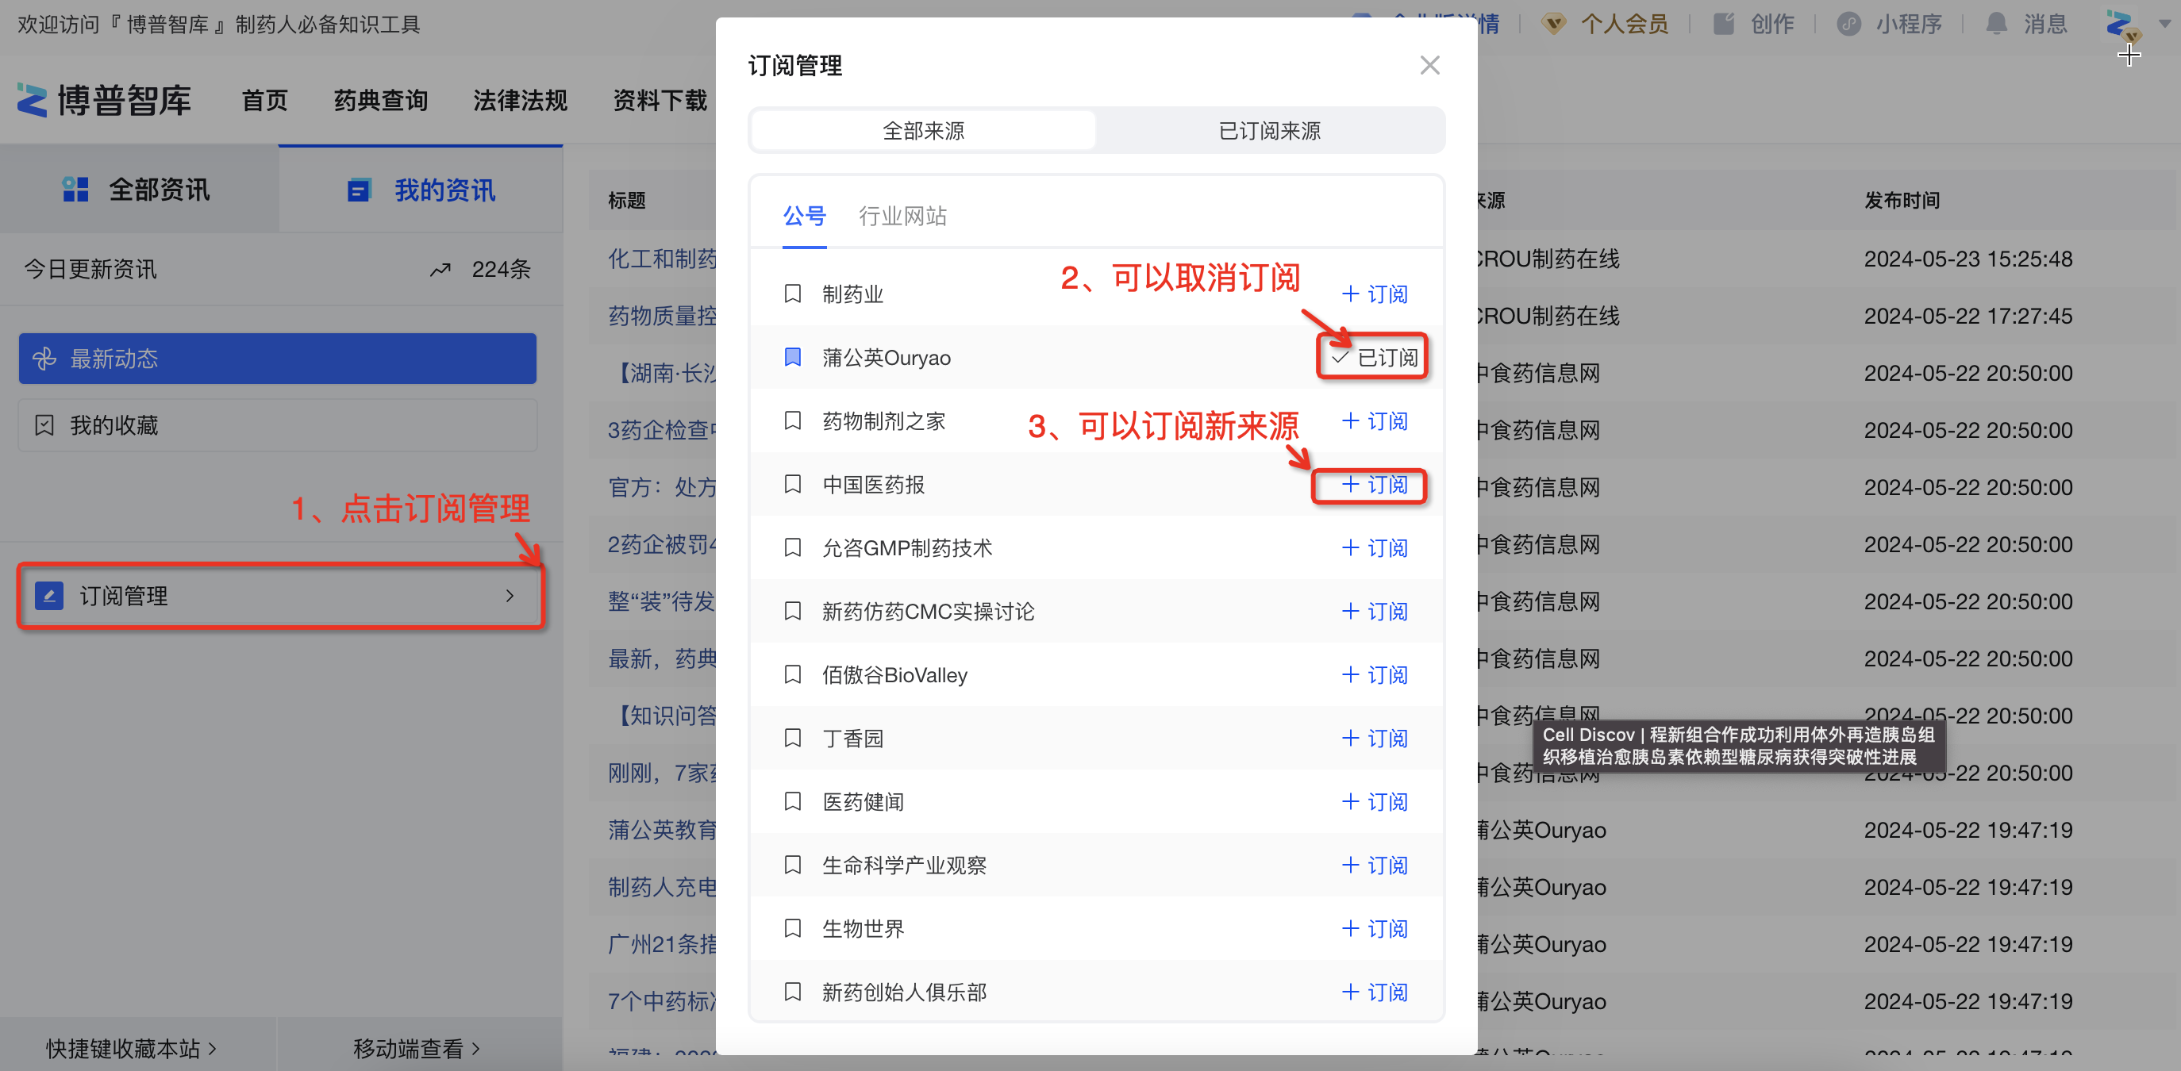Expand 订阅管理 chevron arrow
Image resolution: width=2181 pixels, height=1071 pixels.
coord(510,596)
